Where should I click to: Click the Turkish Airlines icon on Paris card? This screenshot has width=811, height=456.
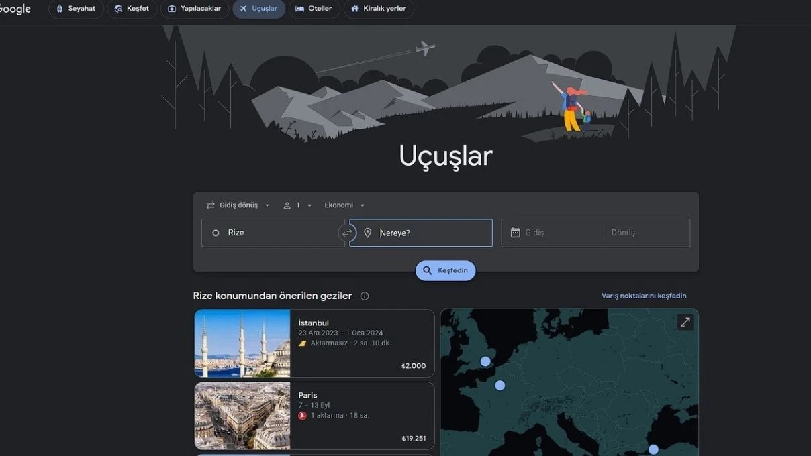(x=302, y=416)
